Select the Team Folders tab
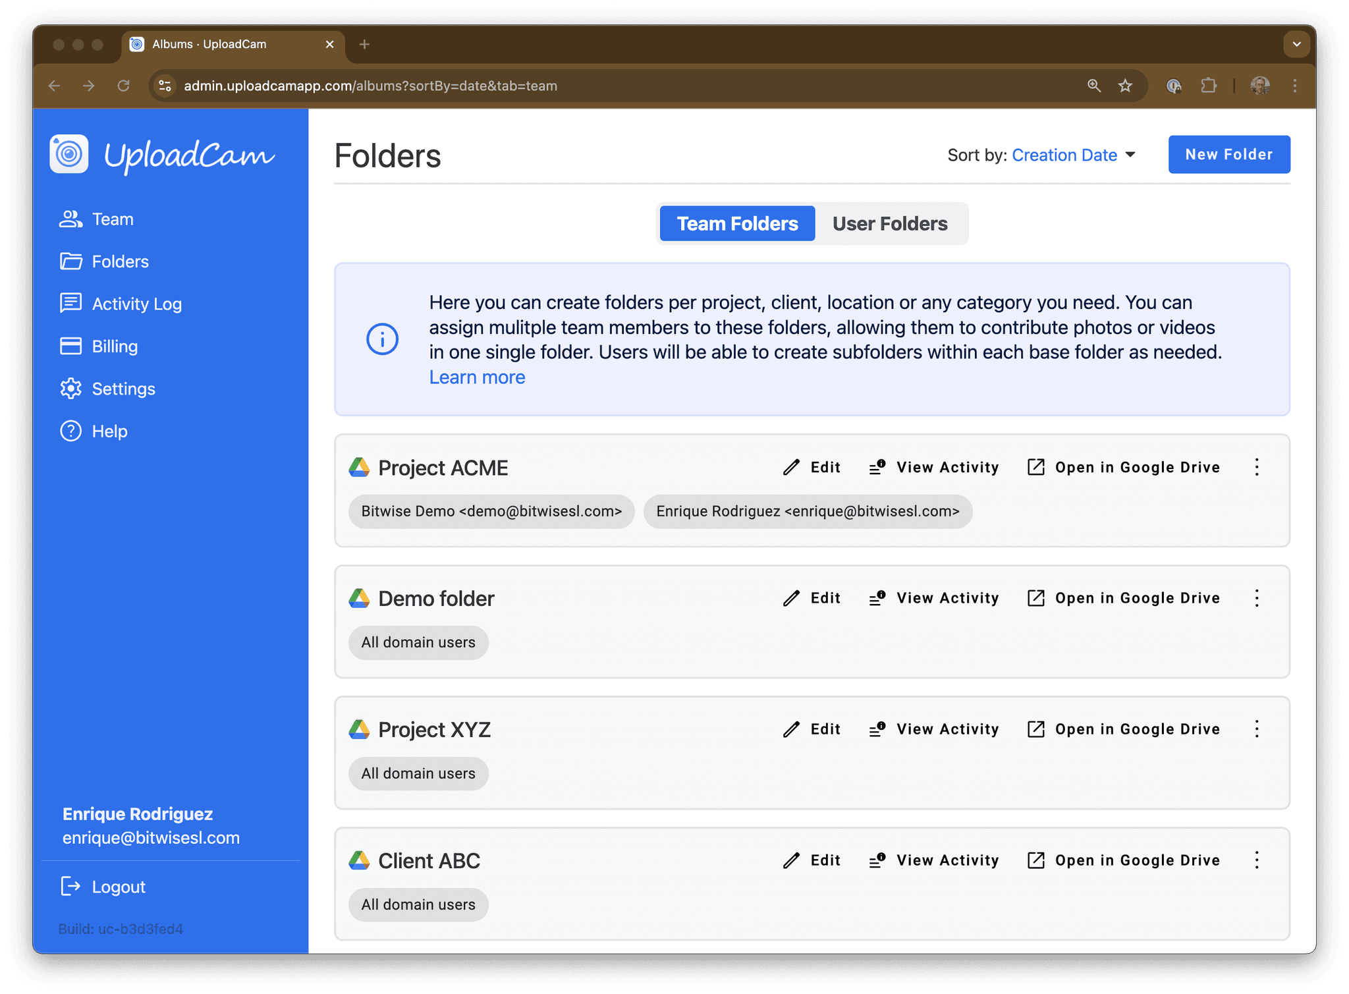 point(737,224)
